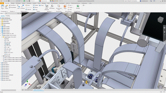Click the Ground and Root icon
This screenshot has height=93, width=166.
click(59, 7)
